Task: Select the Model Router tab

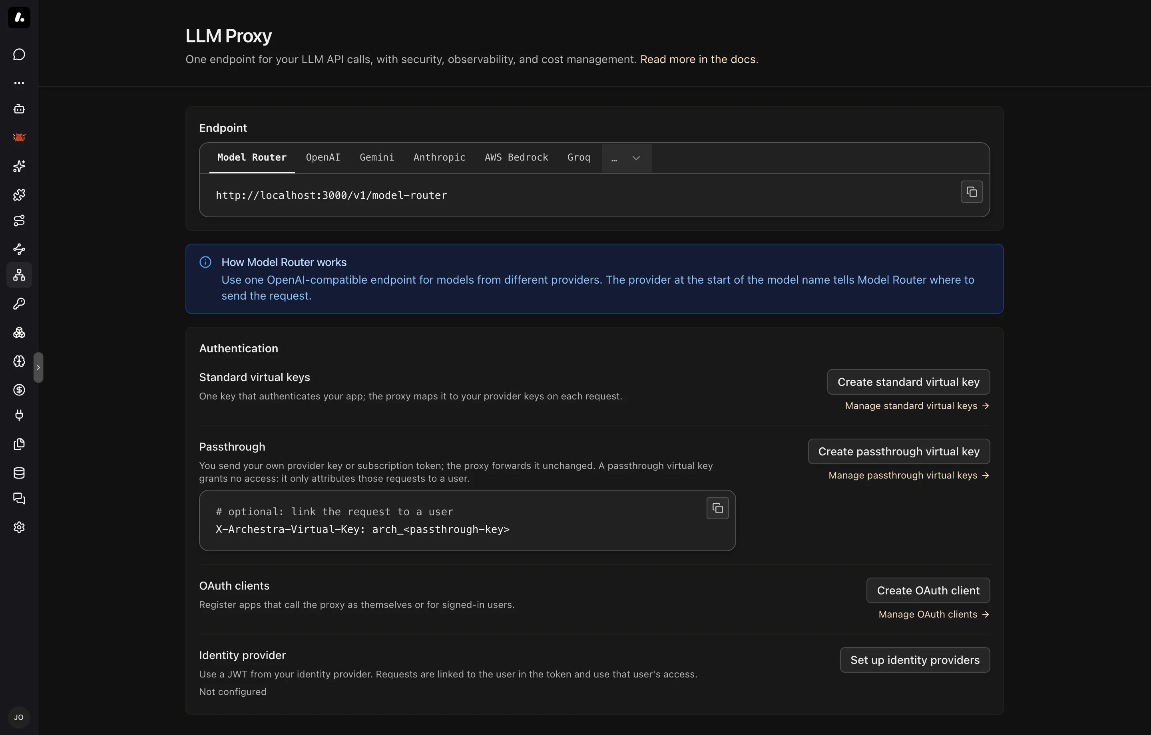Action: pyautogui.click(x=252, y=158)
